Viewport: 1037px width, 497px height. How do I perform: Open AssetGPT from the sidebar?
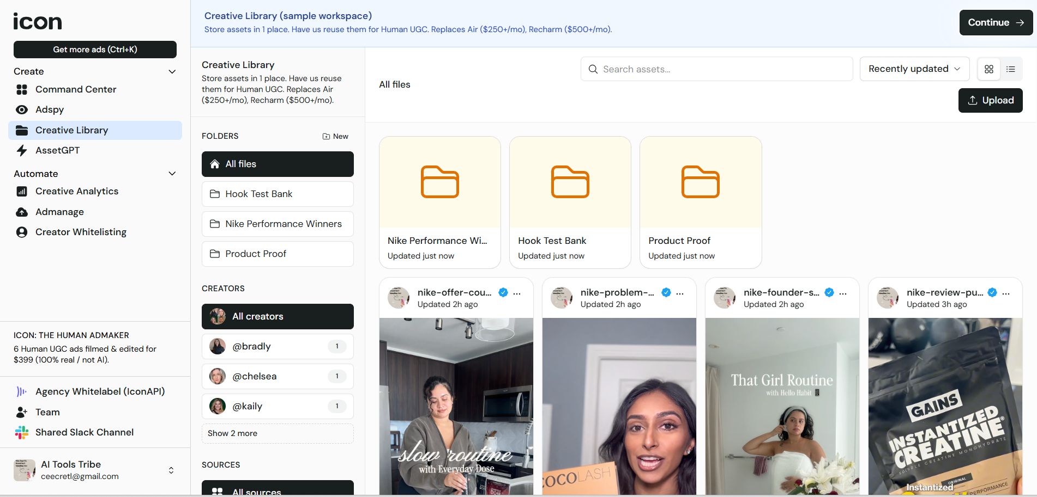point(95,150)
